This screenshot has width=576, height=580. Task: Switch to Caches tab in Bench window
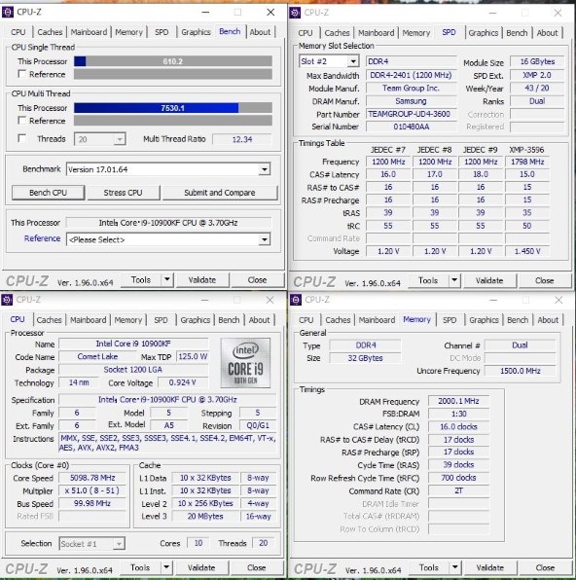click(x=50, y=32)
